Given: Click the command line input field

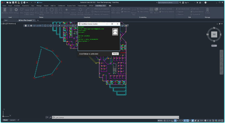Looking at the screenshot, I should click(x=116, y=117).
